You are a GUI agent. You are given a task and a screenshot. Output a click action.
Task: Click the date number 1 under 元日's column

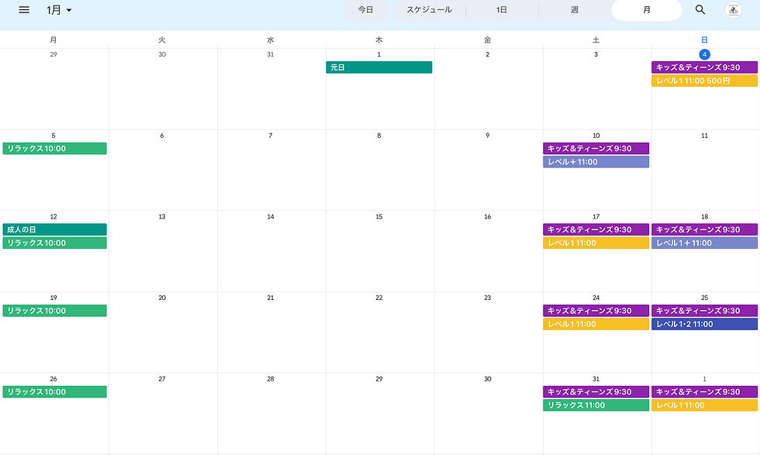[x=379, y=54]
